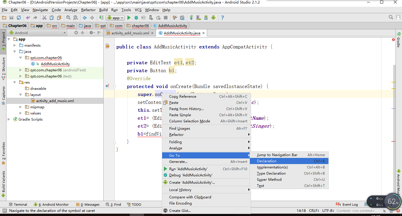
Task: Open the AVD Manager icon
Action: 198,18
